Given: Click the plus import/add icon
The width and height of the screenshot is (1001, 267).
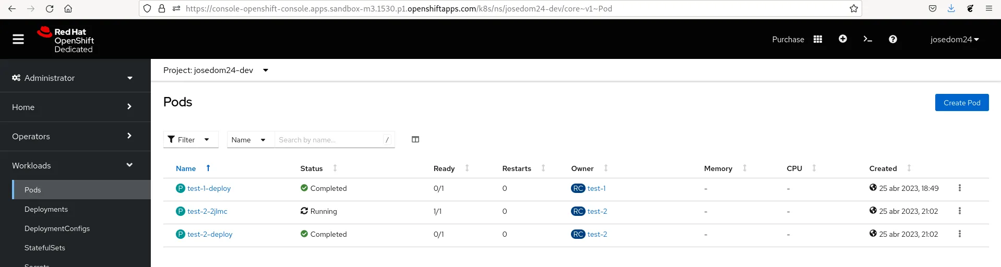Looking at the screenshot, I should 842,39.
